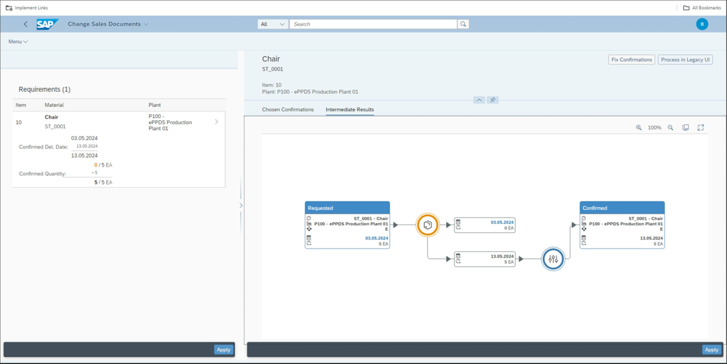727x364 pixels.
Task: Click into the Search input field
Action: (x=372, y=24)
